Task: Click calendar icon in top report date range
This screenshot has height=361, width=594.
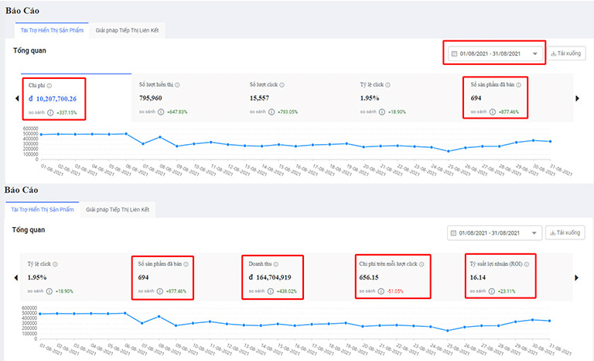Action: pos(454,53)
